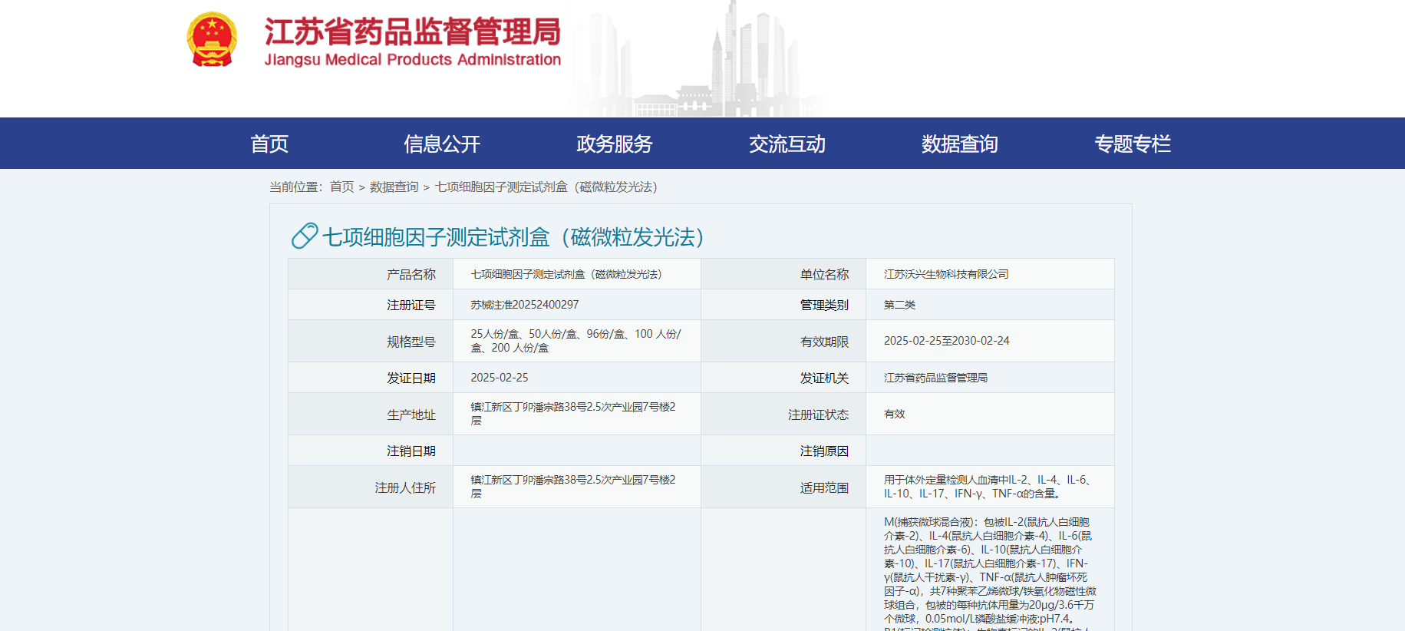
Task: Select issue date value 2025-02-25
Action: tap(500, 378)
